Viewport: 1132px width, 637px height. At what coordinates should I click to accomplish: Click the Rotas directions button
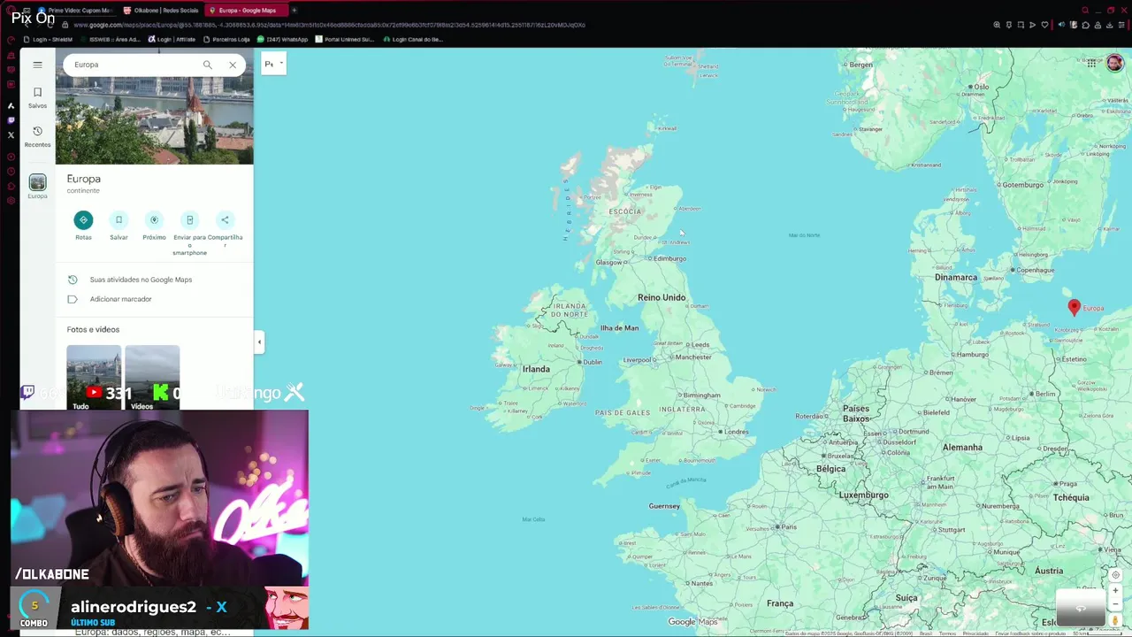click(x=83, y=220)
